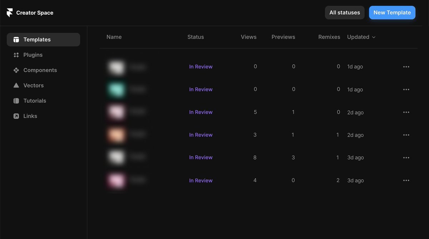This screenshot has height=239, width=429.
Task: Click the previews value of 3
Action: coord(293,158)
